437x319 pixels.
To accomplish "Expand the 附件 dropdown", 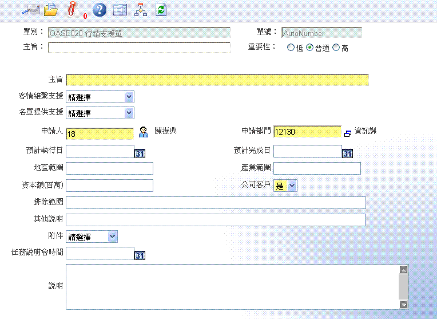I will 112,236.
